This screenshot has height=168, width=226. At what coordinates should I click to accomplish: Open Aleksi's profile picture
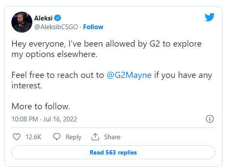click(22, 22)
